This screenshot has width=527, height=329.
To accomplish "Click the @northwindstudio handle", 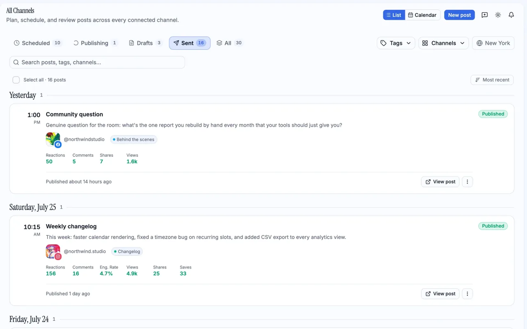I will 84,139.
